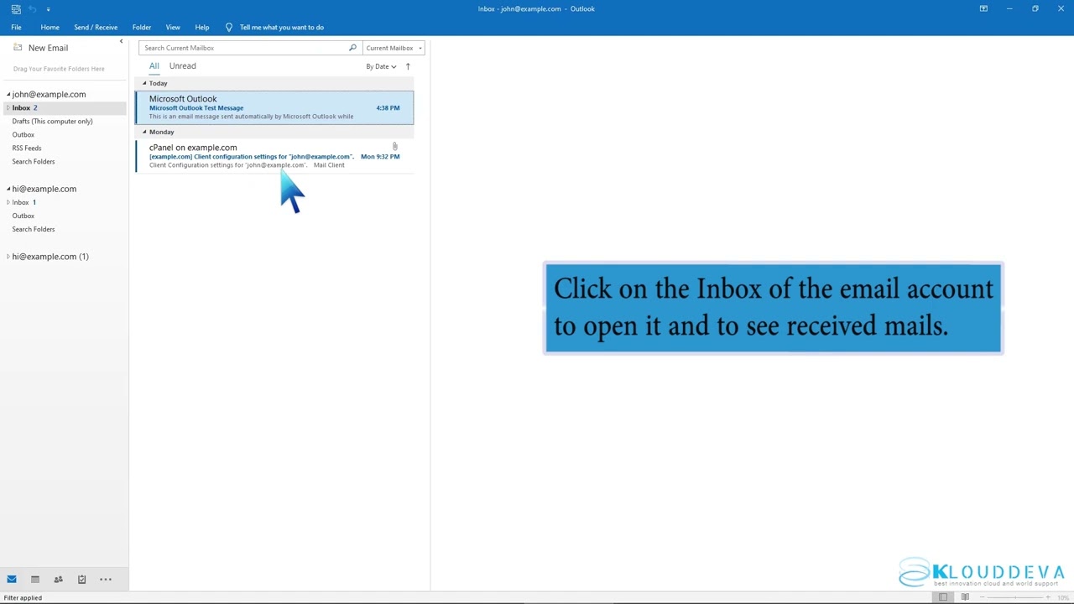Open the cPanel on example.com email
The height and width of the screenshot is (604, 1074).
tap(274, 156)
